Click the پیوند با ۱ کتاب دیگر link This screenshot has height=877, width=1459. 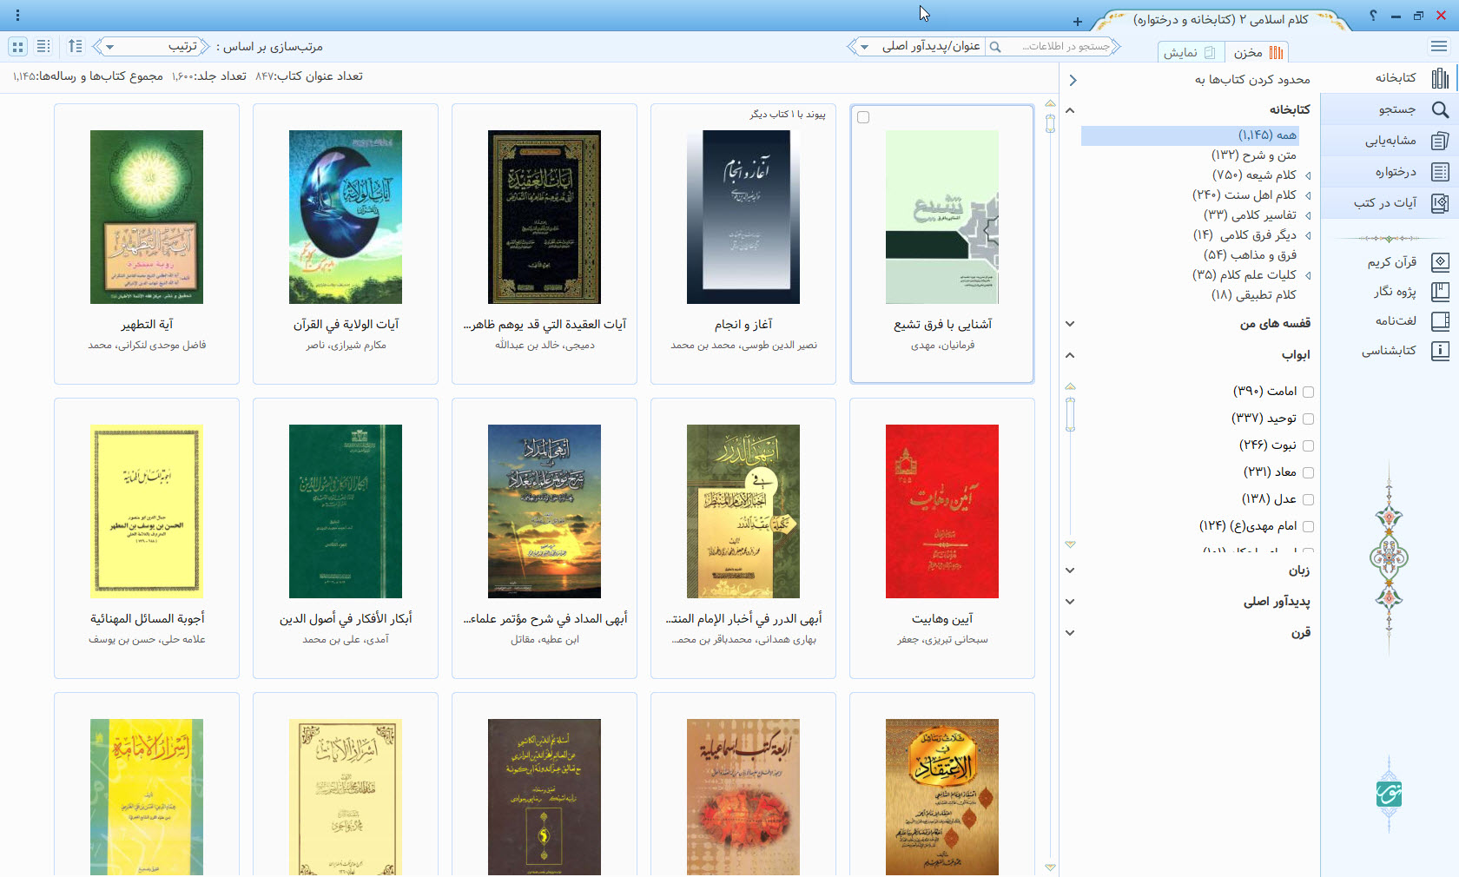tap(788, 115)
